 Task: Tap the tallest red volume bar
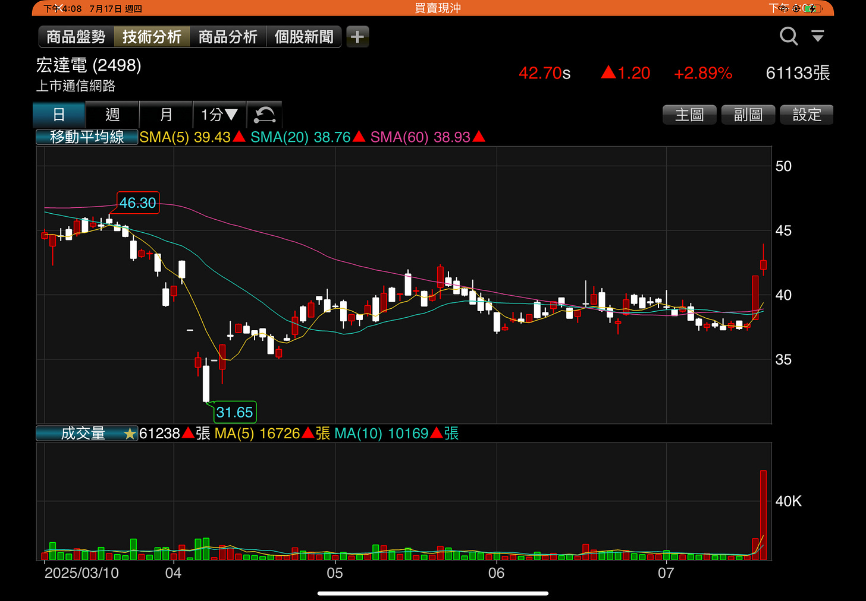coord(764,515)
